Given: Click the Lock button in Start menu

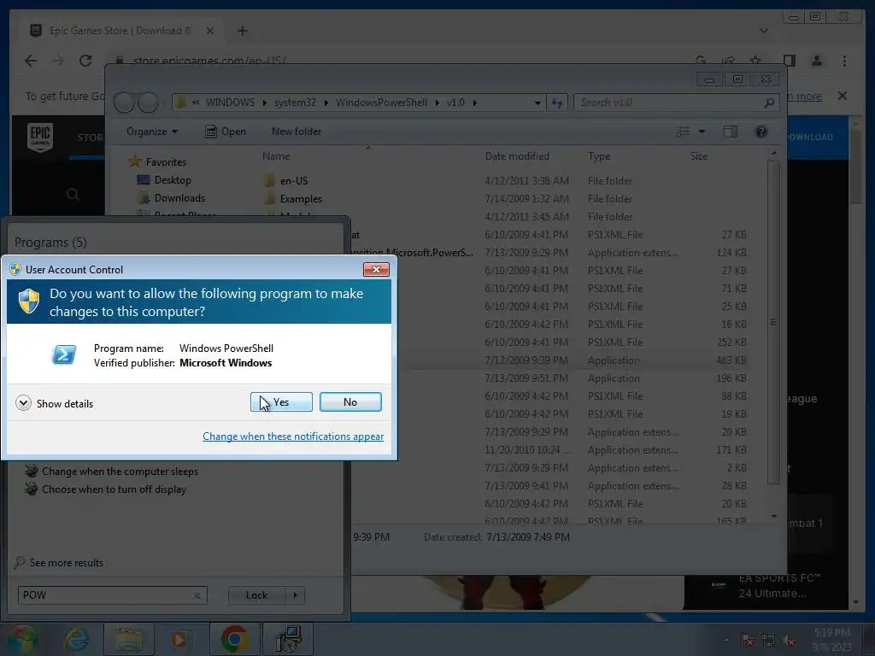Looking at the screenshot, I should click(256, 595).
